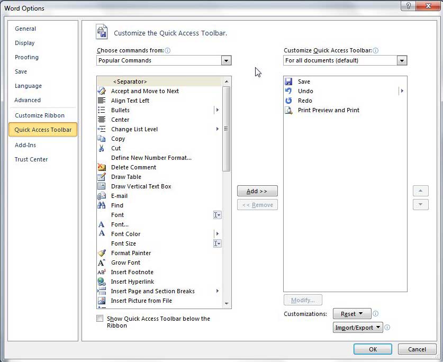Enable Show Quick Access Toolbar below Ribbon

(x=100, y=319)
